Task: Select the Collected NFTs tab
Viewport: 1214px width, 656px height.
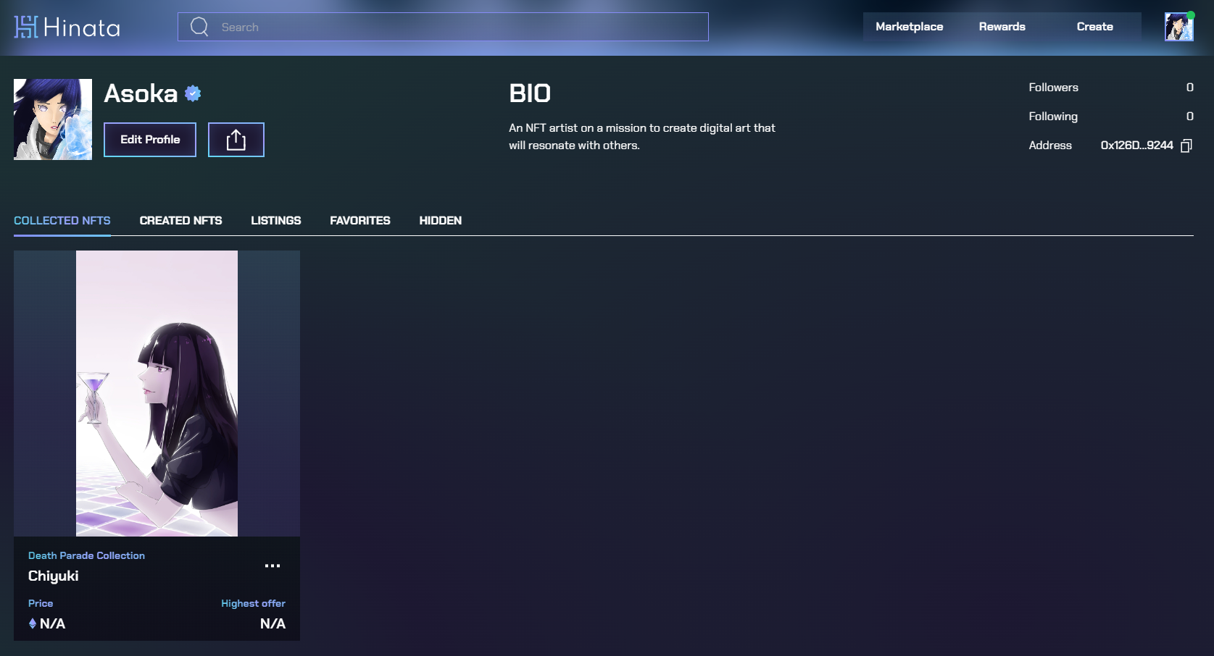Action: pyautogui.click(x=62, y=221)
